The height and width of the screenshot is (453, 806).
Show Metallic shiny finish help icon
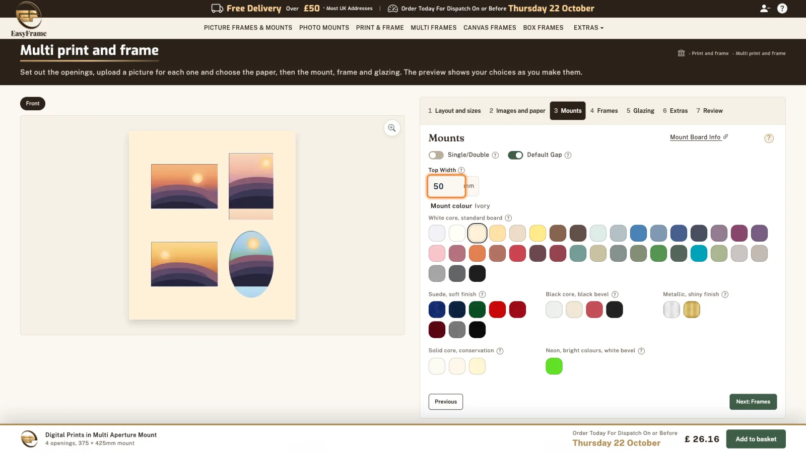[725, 294]
